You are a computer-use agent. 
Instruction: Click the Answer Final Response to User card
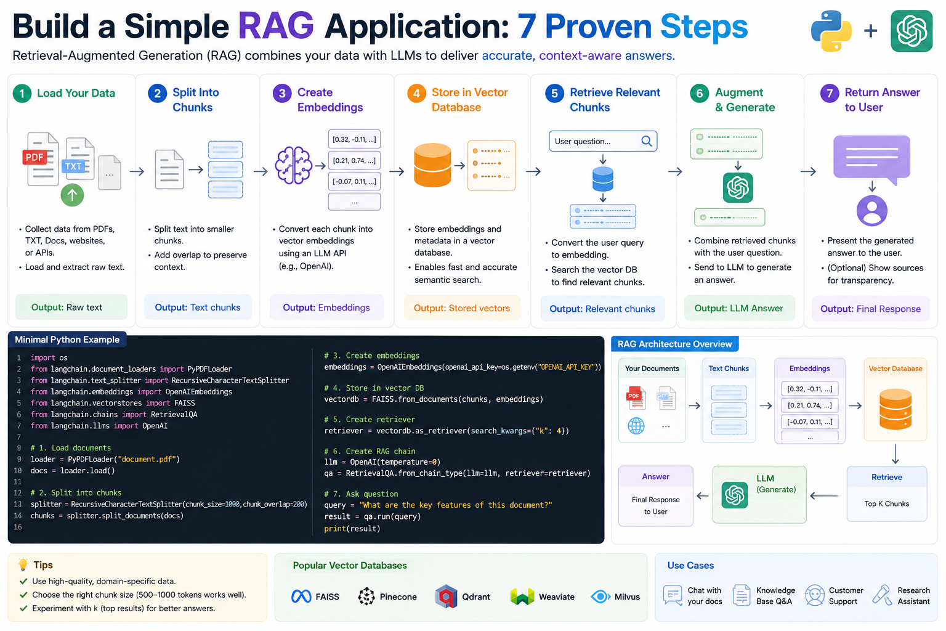point(656,496)
